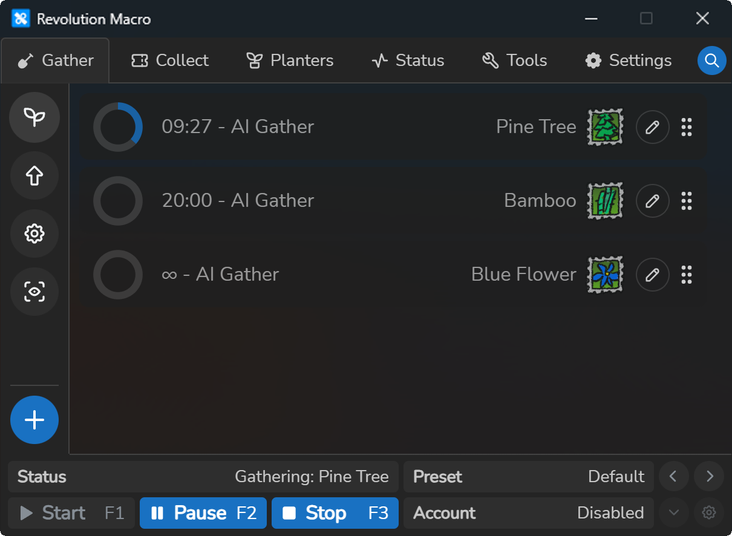Open the Tools tab

(x=515, y=60)
